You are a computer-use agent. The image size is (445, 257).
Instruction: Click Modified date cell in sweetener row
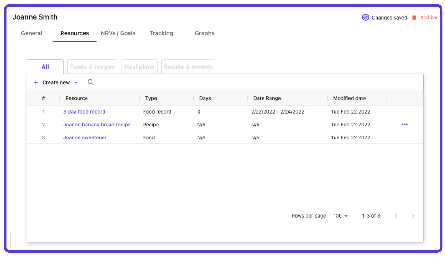(351, 137)
